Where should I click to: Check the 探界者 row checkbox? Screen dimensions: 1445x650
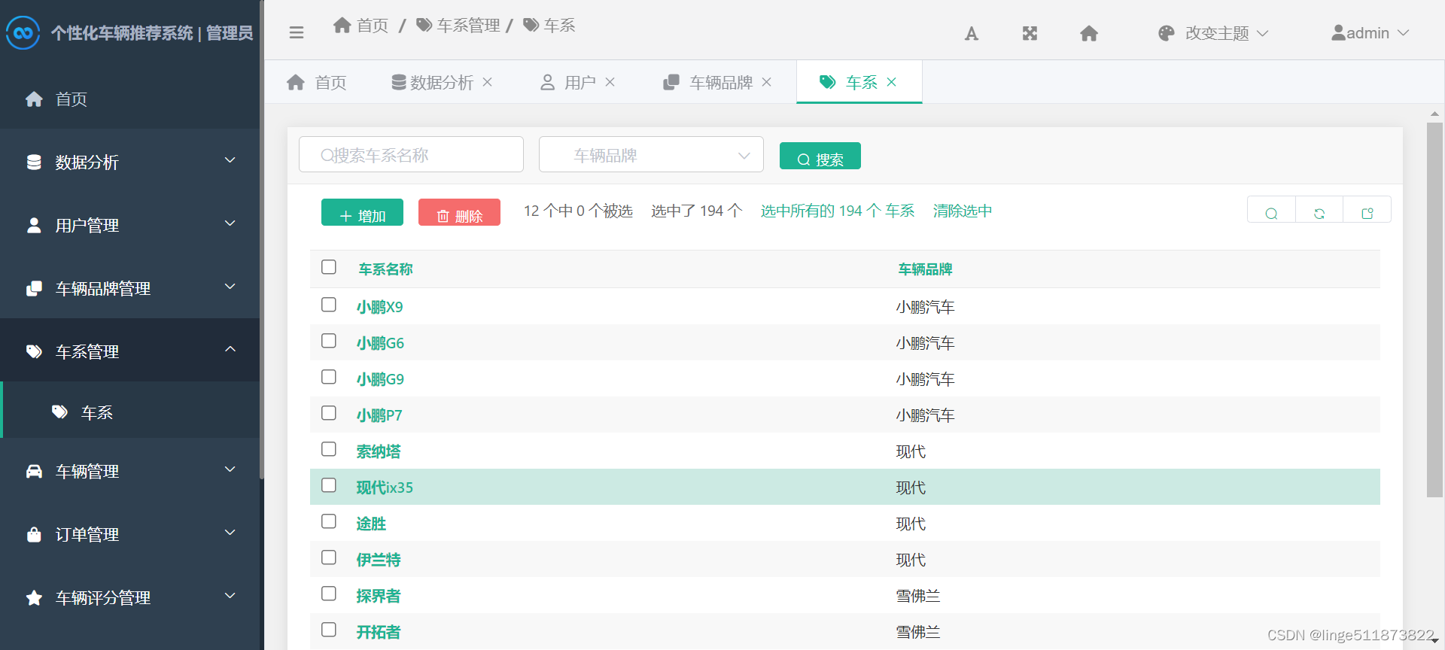pyautogui.click(x=329, y=594)
